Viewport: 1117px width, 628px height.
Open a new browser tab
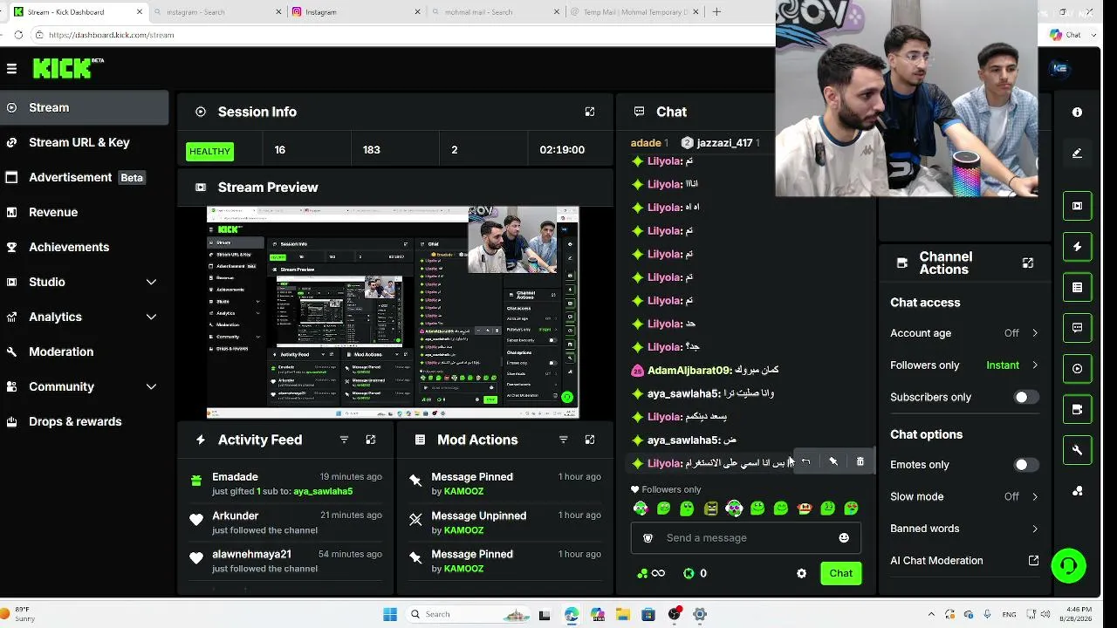716,12
